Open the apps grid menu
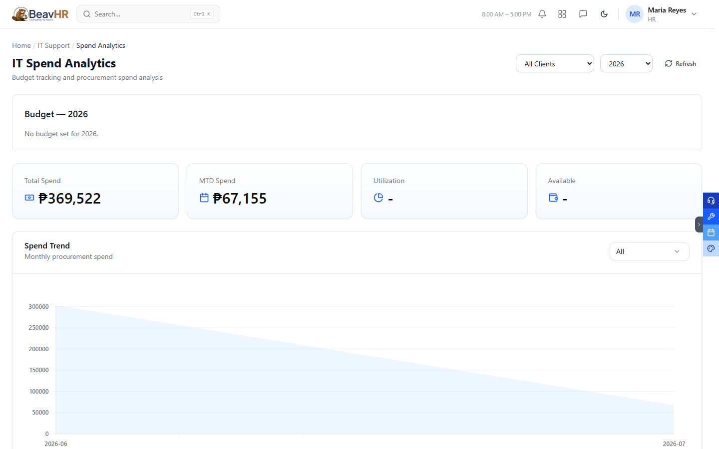This screenshot has height=449, width=719. 562,14
